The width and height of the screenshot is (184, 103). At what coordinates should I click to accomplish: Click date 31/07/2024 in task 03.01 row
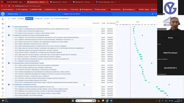click(110, 65)
